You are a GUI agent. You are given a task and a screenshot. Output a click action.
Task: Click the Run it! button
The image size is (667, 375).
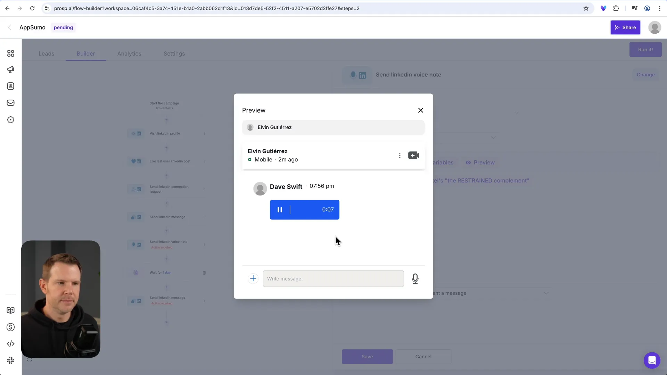tap(645, 50)
